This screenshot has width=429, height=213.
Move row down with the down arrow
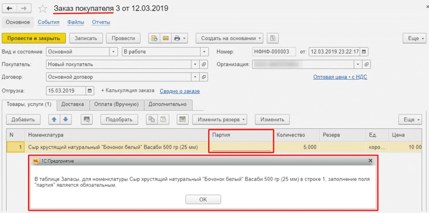(x=65, y=119)
